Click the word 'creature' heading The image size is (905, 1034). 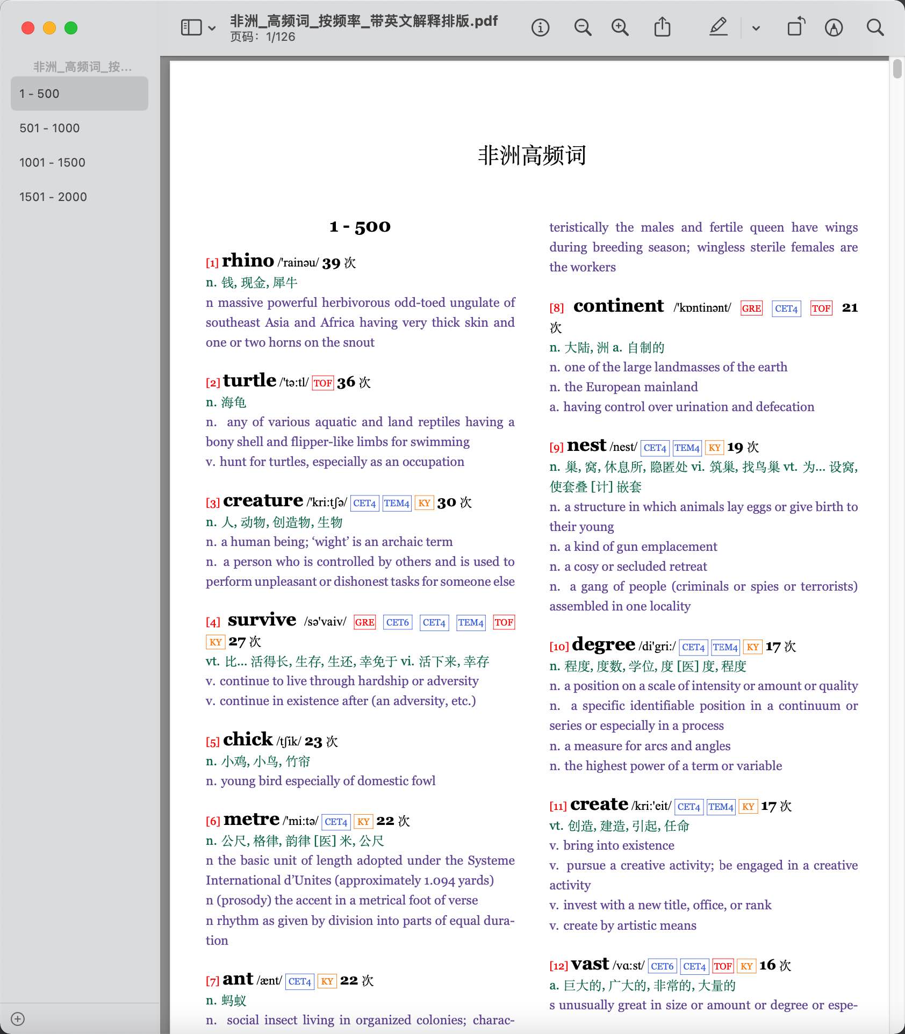click(263, 500)
